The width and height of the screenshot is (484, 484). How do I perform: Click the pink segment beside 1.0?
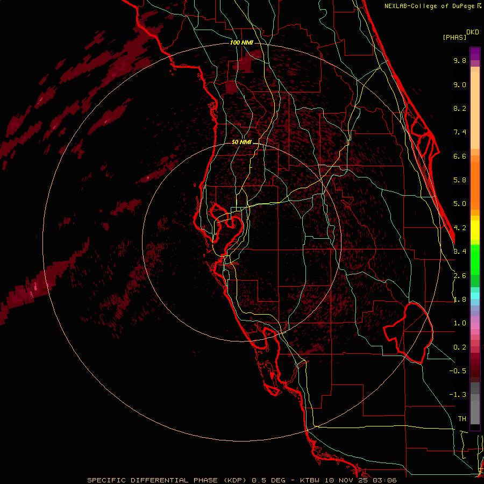[x=475, y=326]
